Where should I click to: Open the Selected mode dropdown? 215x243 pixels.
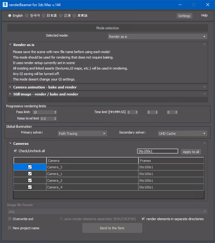[x=157, y=37]
